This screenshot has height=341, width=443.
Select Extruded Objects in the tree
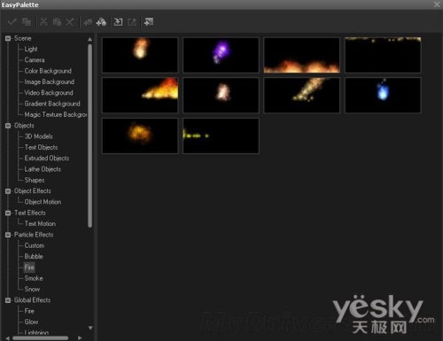point(47,159)
